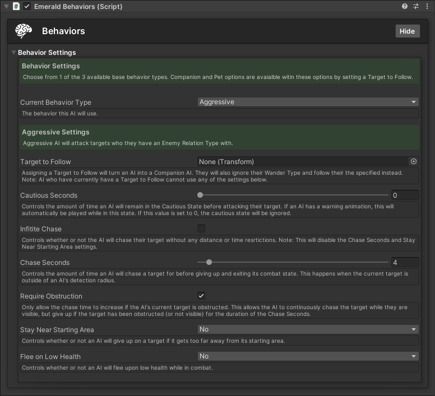Open the component presets icon
Screen dimensions: 435x396
416,6
